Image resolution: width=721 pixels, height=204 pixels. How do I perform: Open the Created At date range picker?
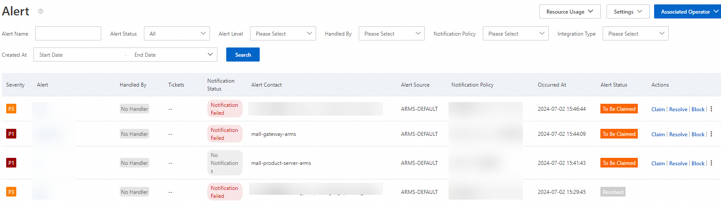(x=125, y=55)
